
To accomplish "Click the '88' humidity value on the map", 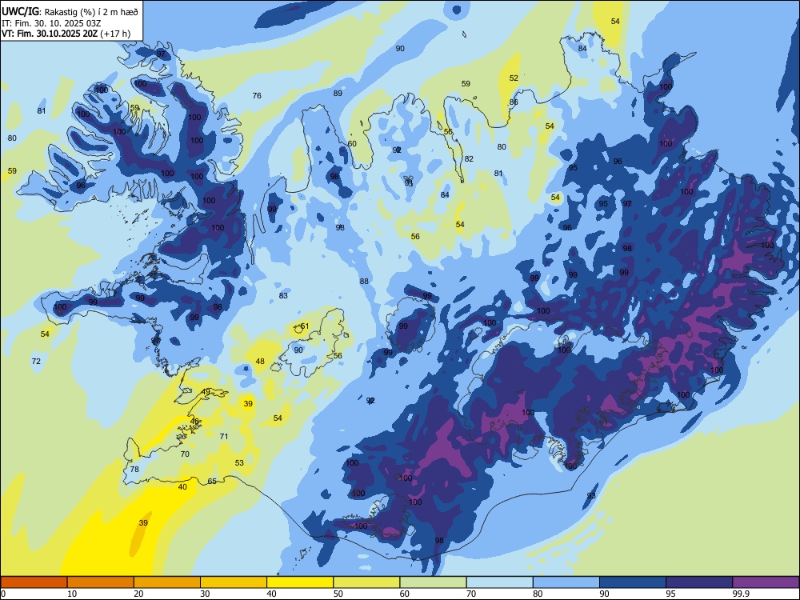I will point(364,281).
